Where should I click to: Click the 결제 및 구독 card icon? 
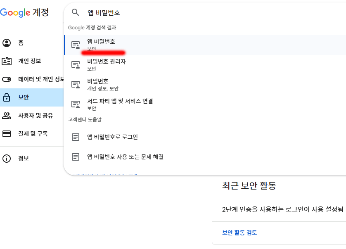coord(7,134)
